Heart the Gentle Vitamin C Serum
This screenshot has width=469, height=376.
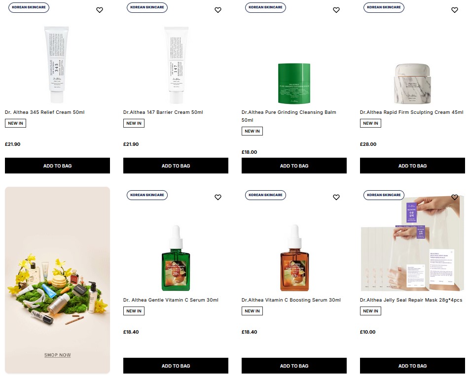217,197
